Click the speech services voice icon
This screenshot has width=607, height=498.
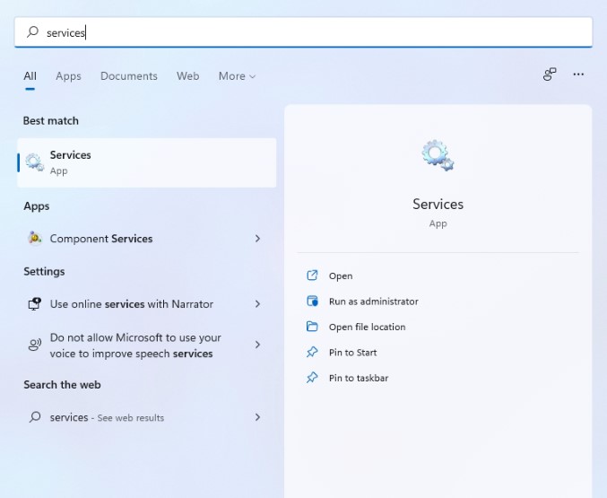click(35, 345)
